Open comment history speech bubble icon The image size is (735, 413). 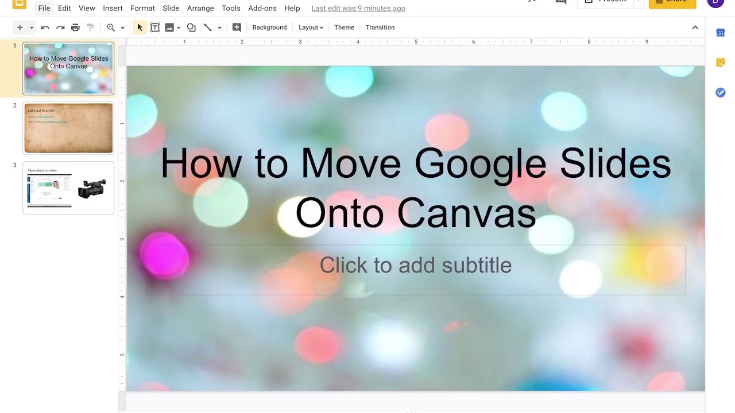point(561,2)
